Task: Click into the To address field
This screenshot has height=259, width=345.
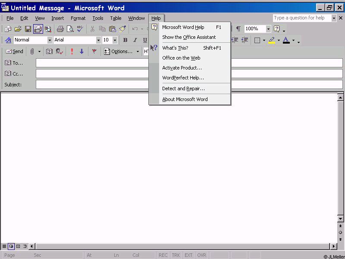Action: pos(189,63)
